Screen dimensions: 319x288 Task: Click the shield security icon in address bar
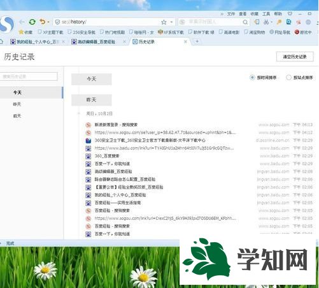point(57,22)
